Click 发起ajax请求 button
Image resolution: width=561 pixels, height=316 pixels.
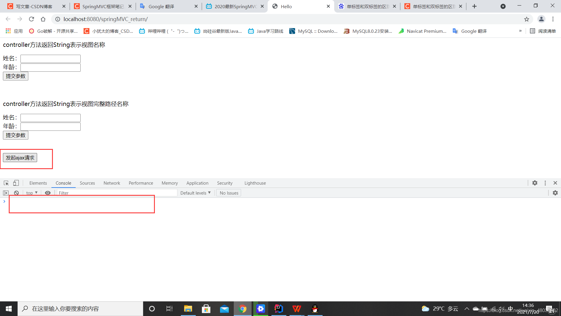pos(20,157)
